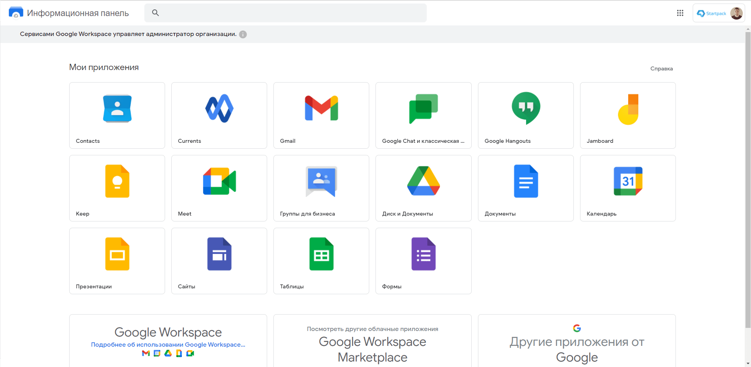Click the small Meet icon under Workspace

point(190,353)
